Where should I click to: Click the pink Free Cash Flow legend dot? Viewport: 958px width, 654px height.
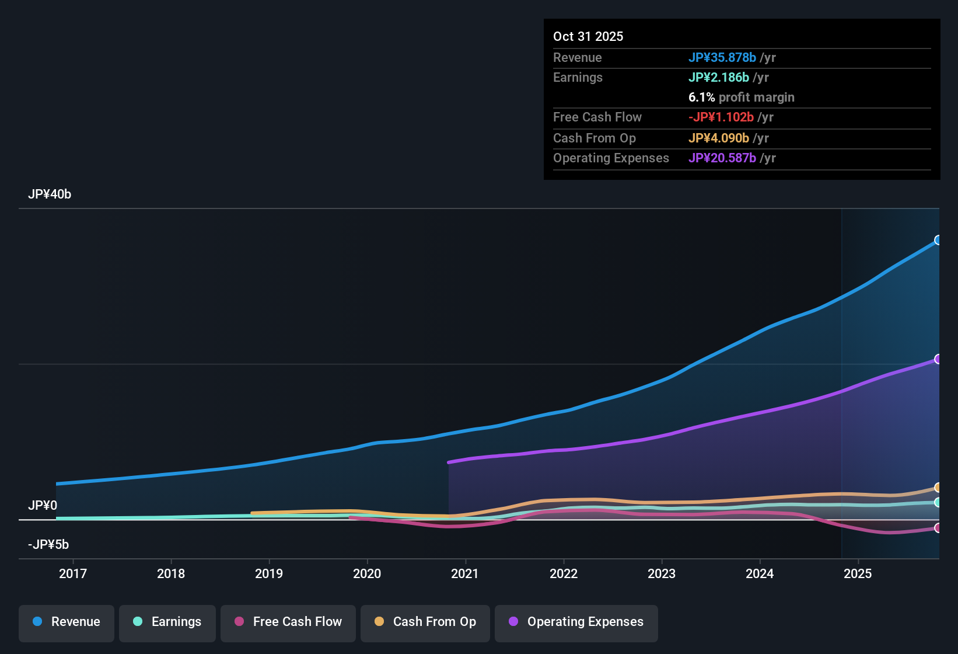239,622
